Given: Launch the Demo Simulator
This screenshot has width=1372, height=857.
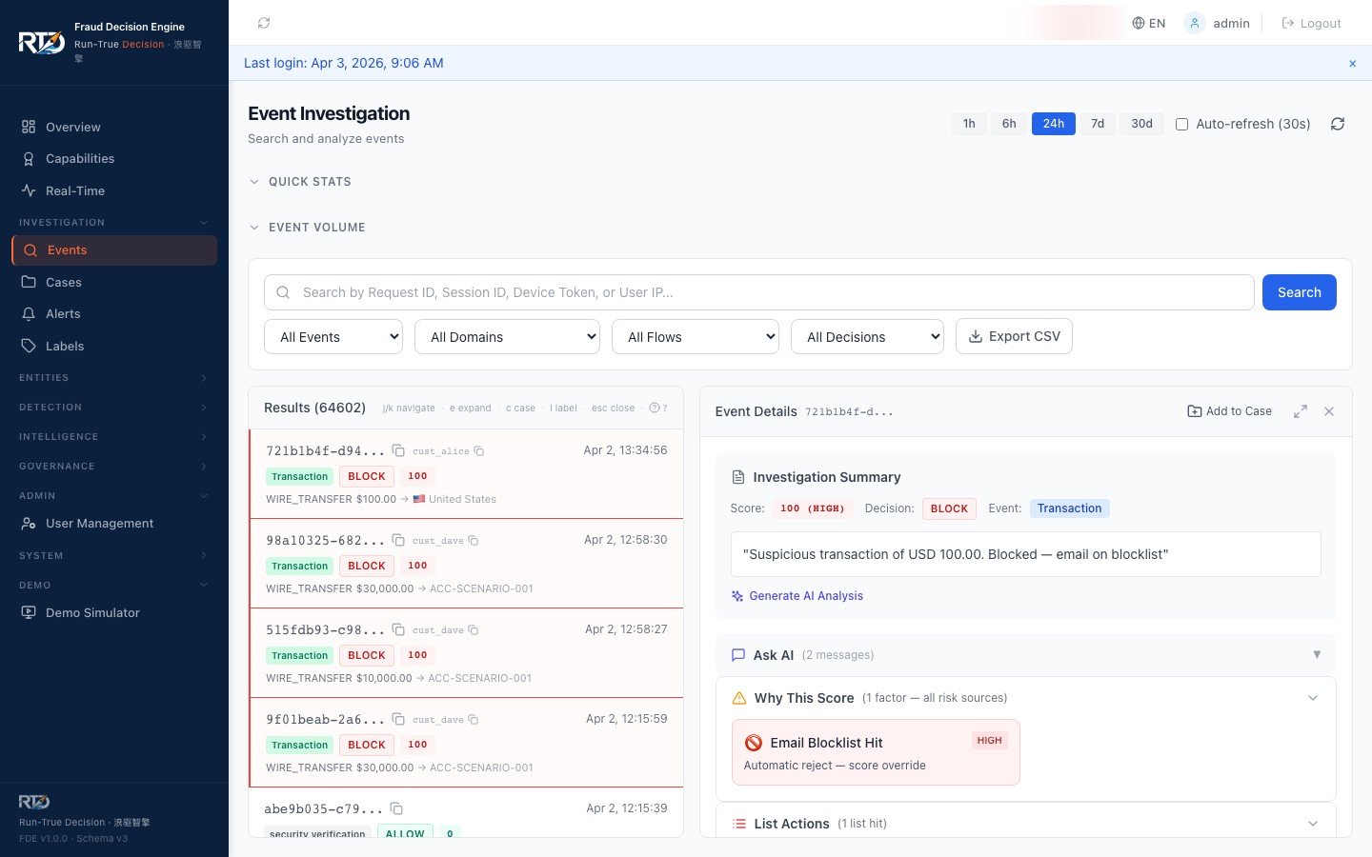Looking at the screenshot, I should [x=92, y=612].
